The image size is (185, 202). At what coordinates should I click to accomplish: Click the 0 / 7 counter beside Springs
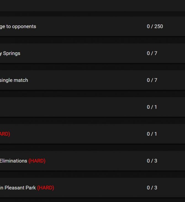(x=152, y=53)
